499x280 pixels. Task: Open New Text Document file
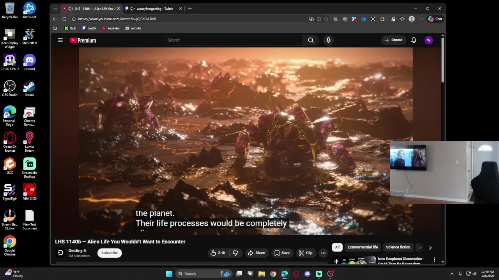[30, 220]
